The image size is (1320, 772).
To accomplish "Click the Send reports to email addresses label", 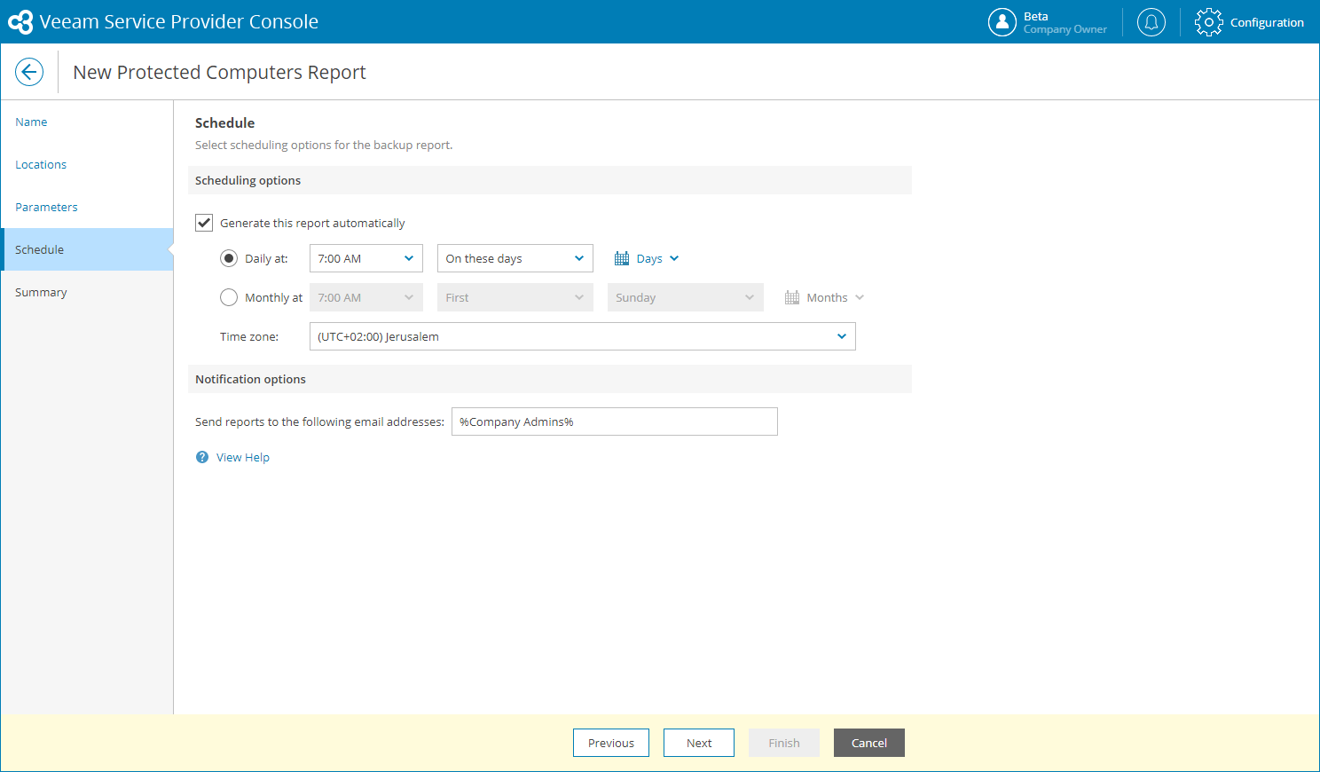I will 319,421.
